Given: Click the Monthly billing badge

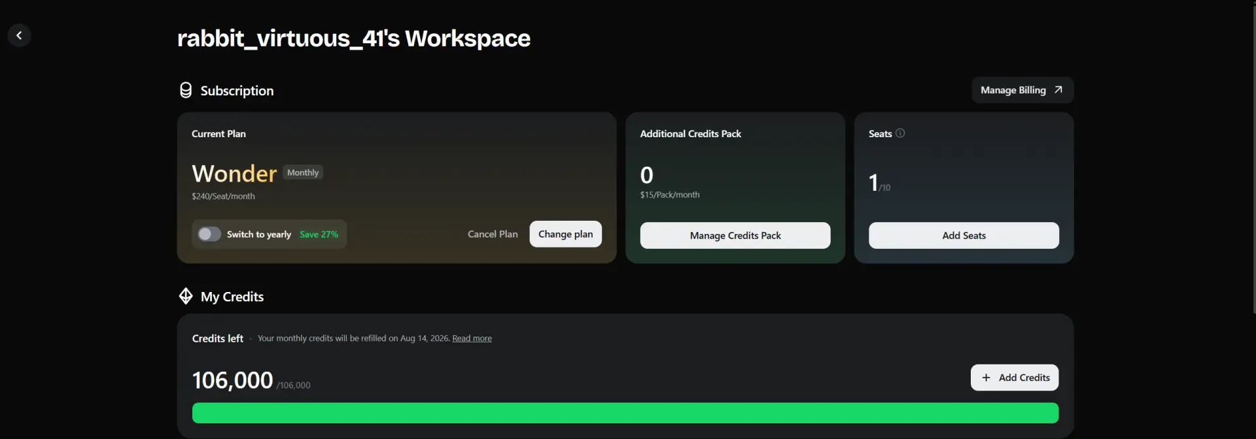Looking at the screenshot, I should 303,172.
